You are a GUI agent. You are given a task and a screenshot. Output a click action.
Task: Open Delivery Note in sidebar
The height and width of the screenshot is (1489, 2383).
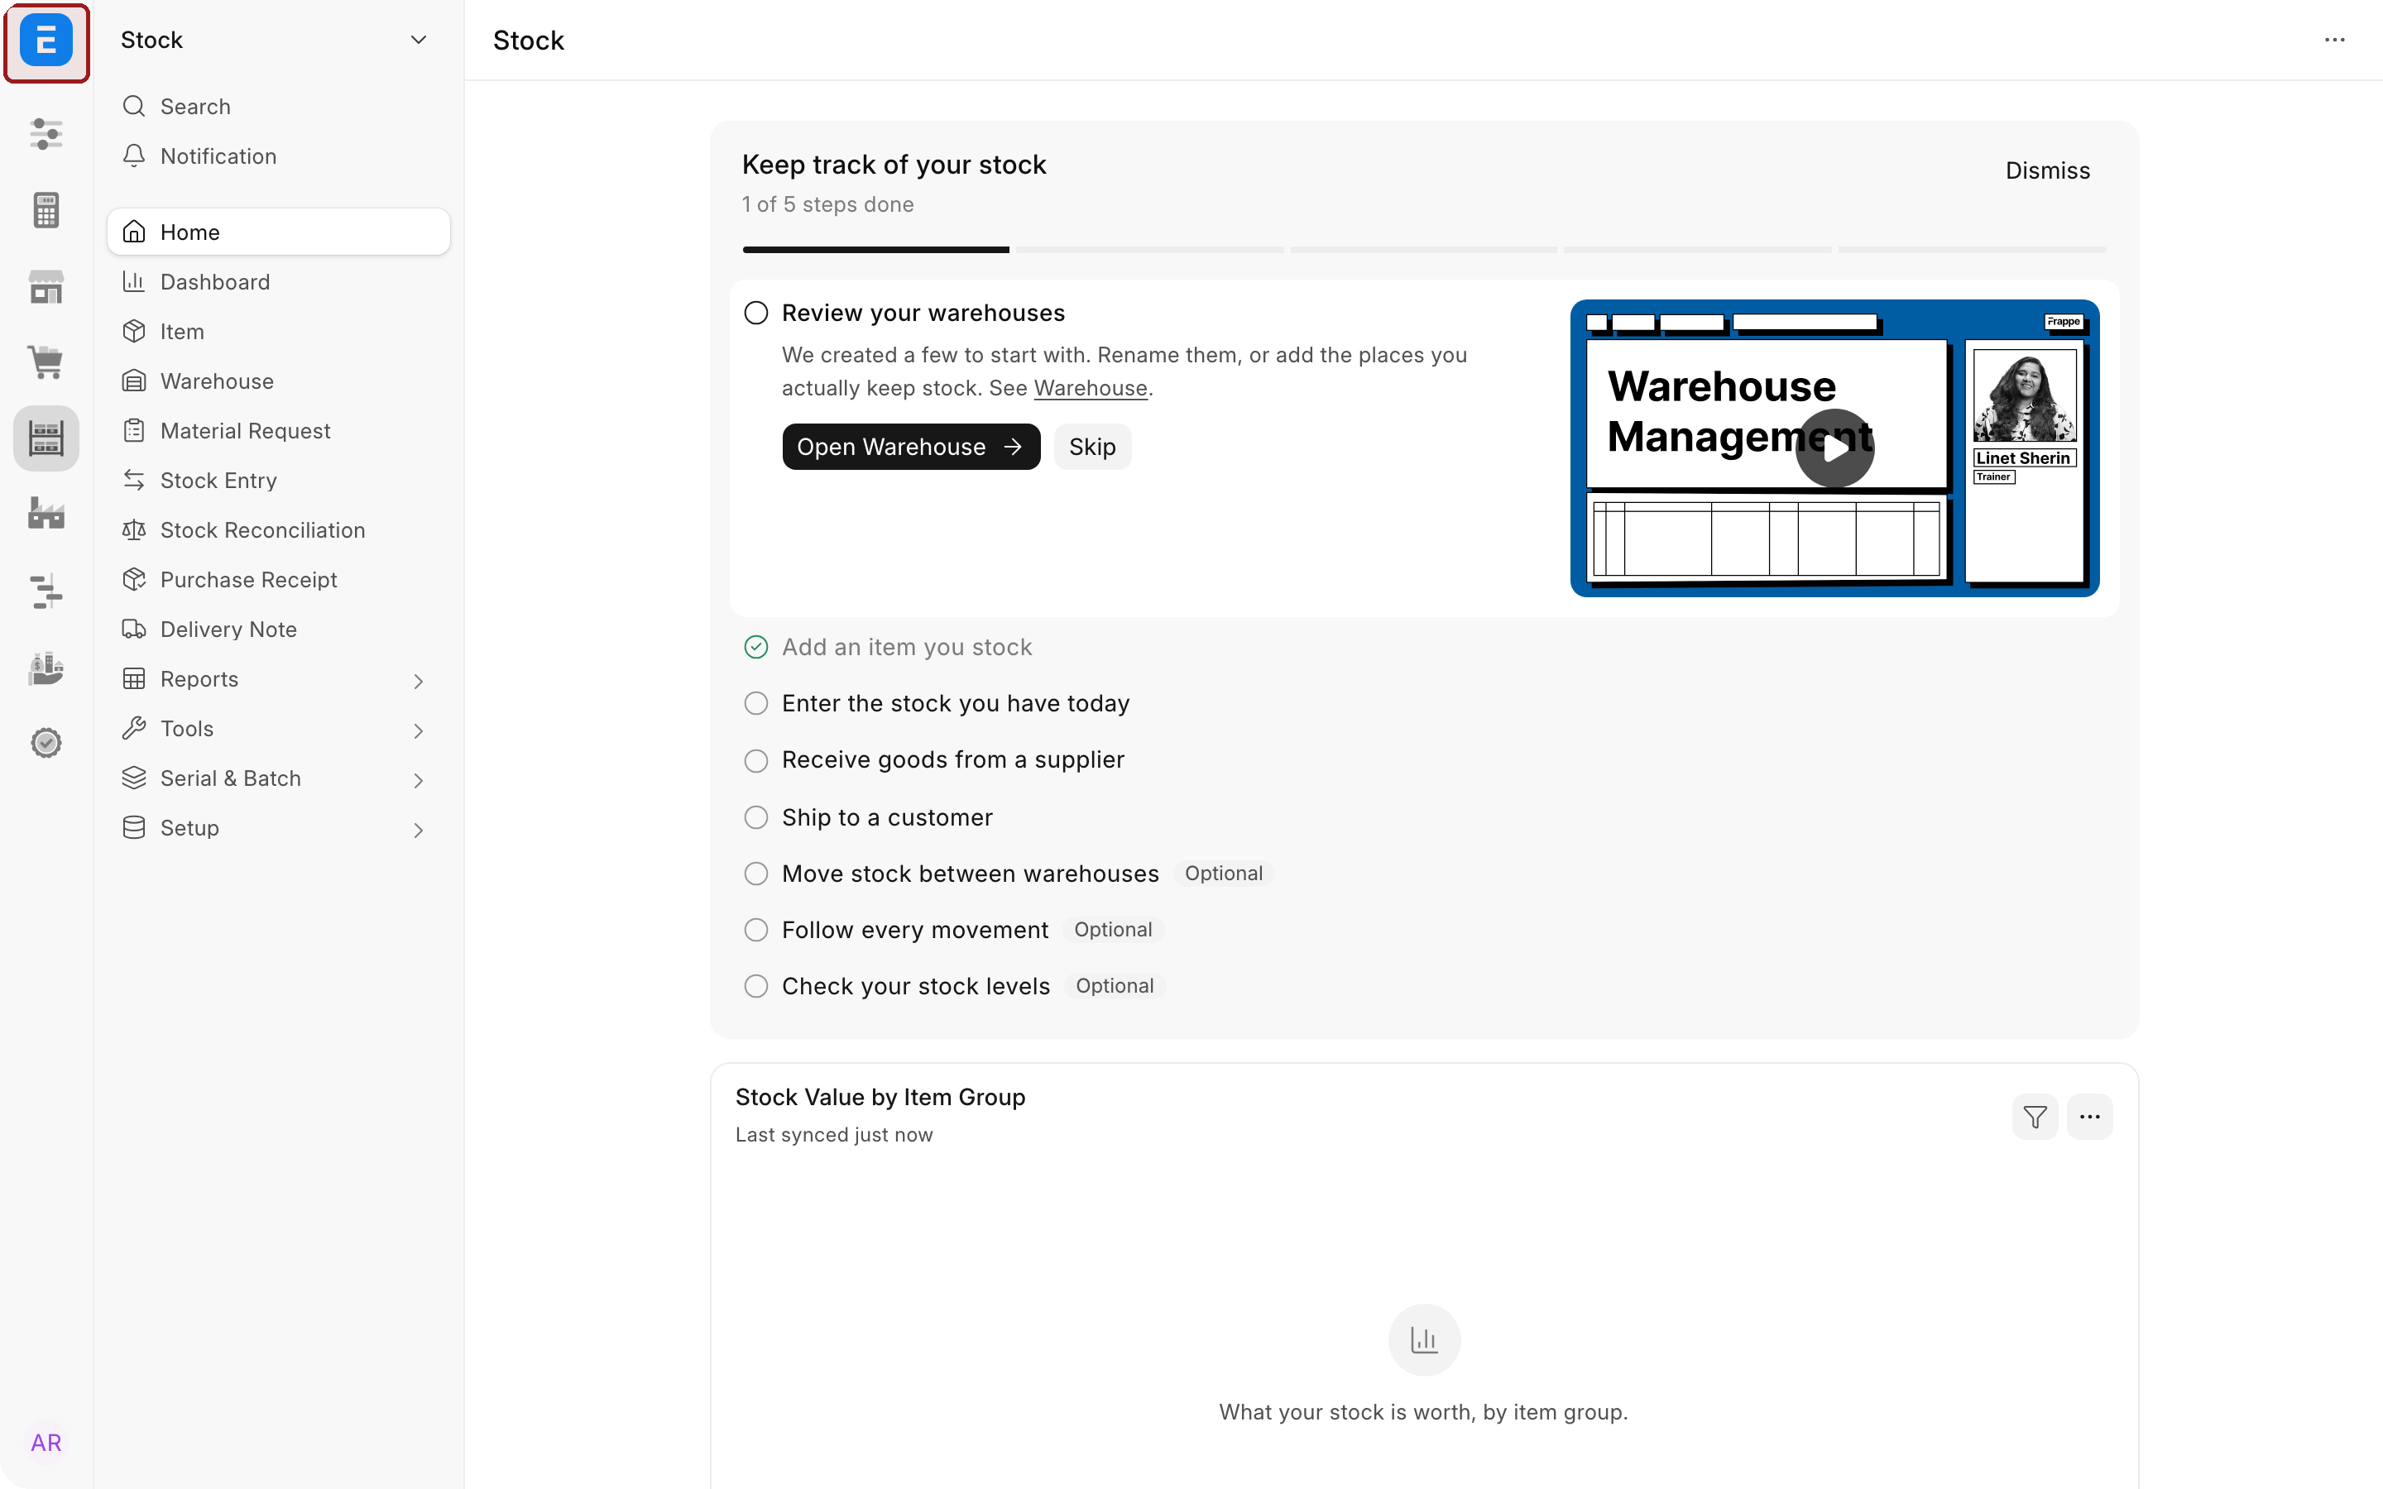click(x=279, y=630)
